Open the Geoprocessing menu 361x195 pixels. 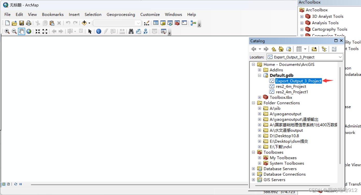(x=121, y=14)
